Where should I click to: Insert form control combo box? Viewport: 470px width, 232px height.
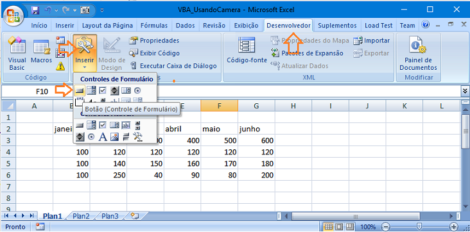(x=91, y=90)
